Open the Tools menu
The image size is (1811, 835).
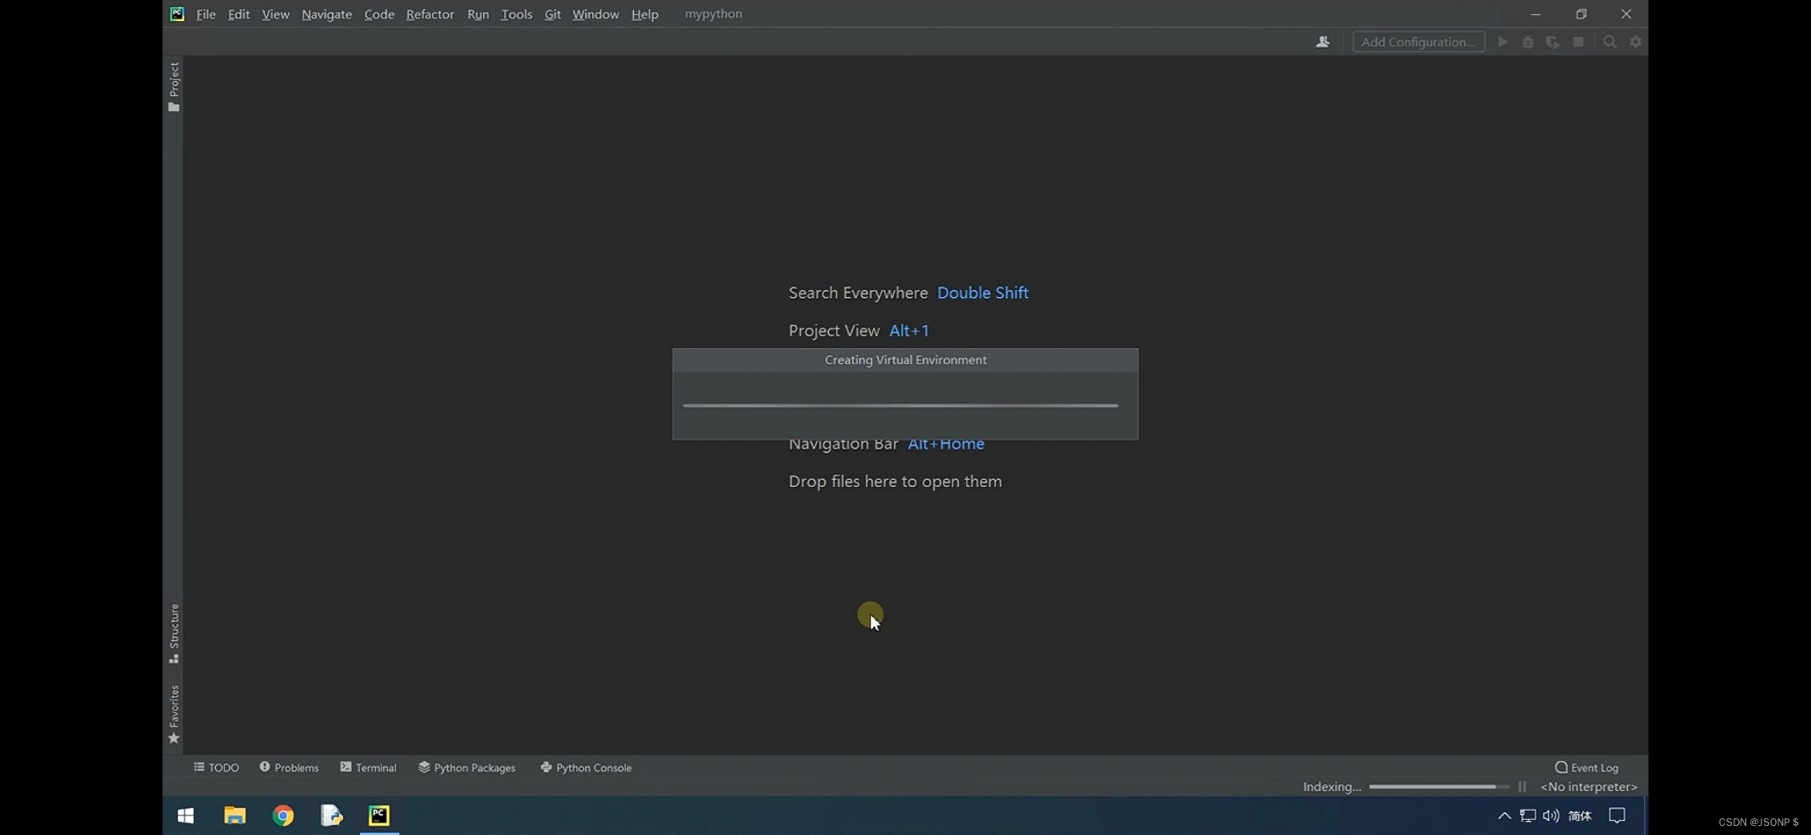516,14
